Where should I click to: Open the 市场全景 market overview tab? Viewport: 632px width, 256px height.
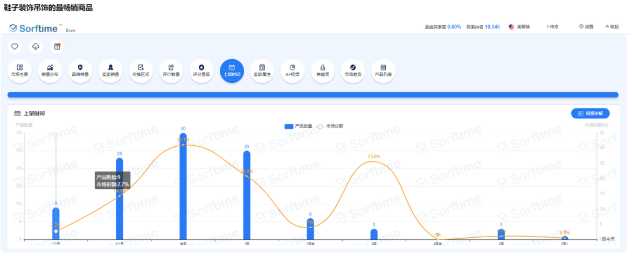[19, 71]
